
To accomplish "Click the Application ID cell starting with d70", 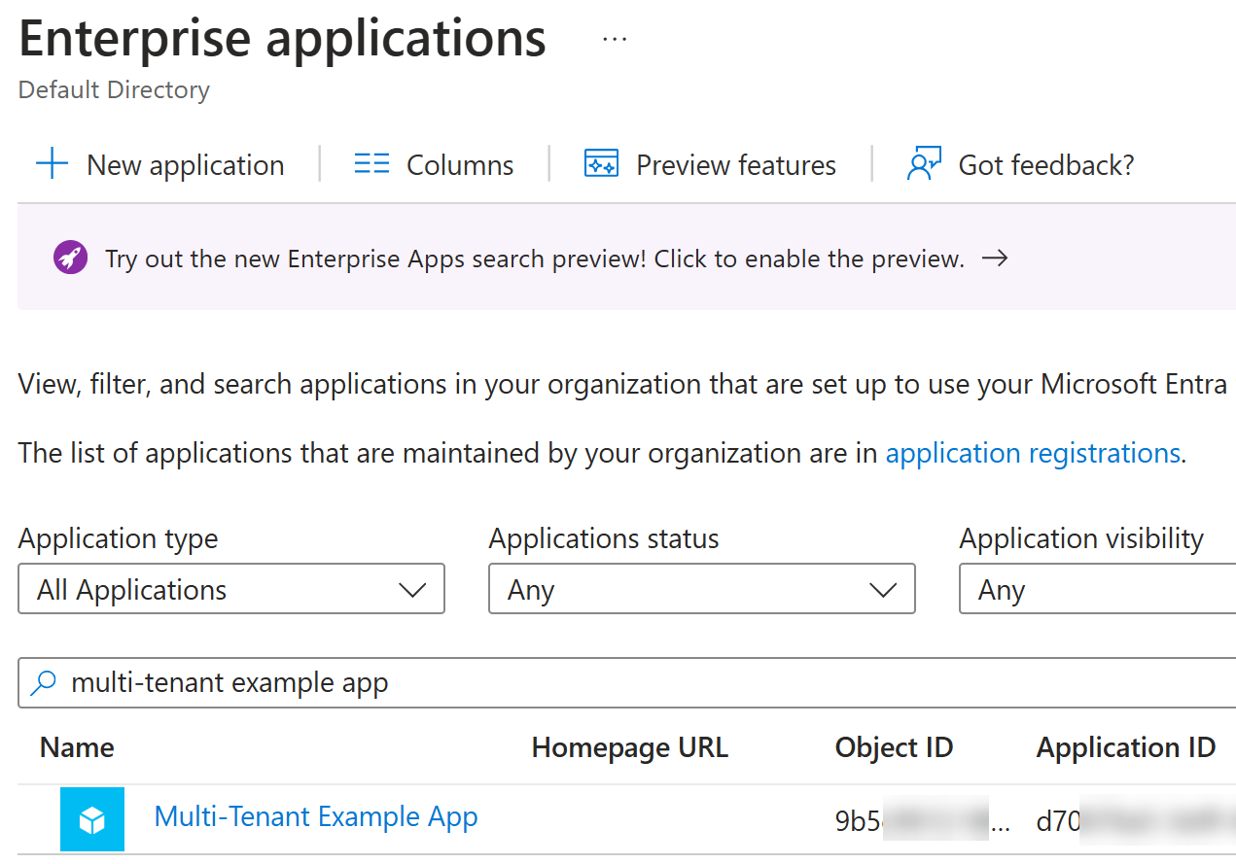I will (1136, 821).
